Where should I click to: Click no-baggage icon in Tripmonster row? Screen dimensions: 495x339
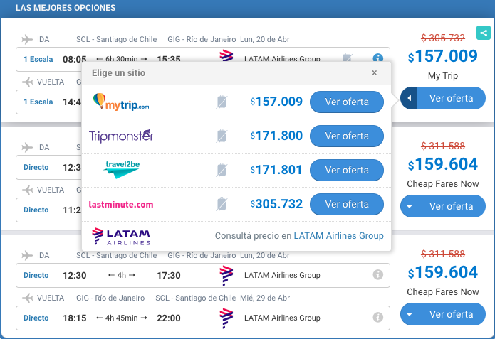point(222,136)
